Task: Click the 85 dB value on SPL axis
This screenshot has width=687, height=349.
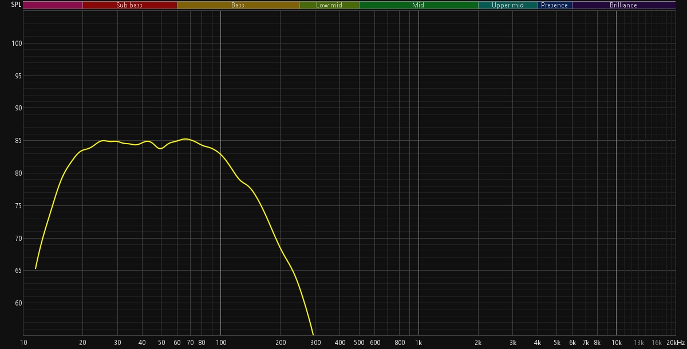Action: click(18, 141)
